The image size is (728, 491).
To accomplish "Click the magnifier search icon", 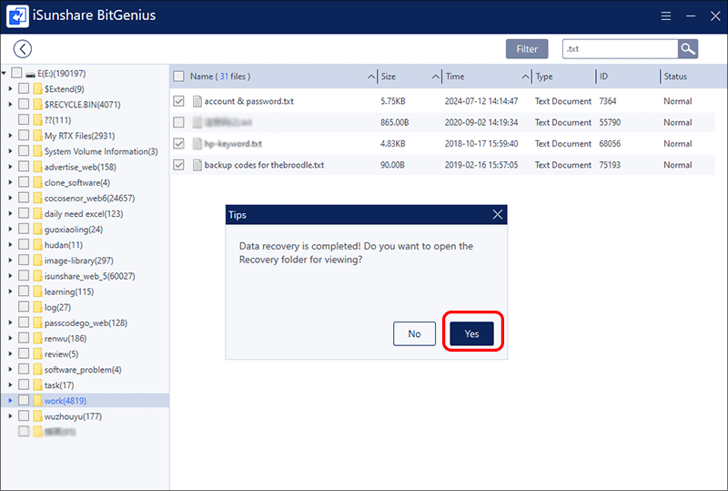I will (688, 49).
